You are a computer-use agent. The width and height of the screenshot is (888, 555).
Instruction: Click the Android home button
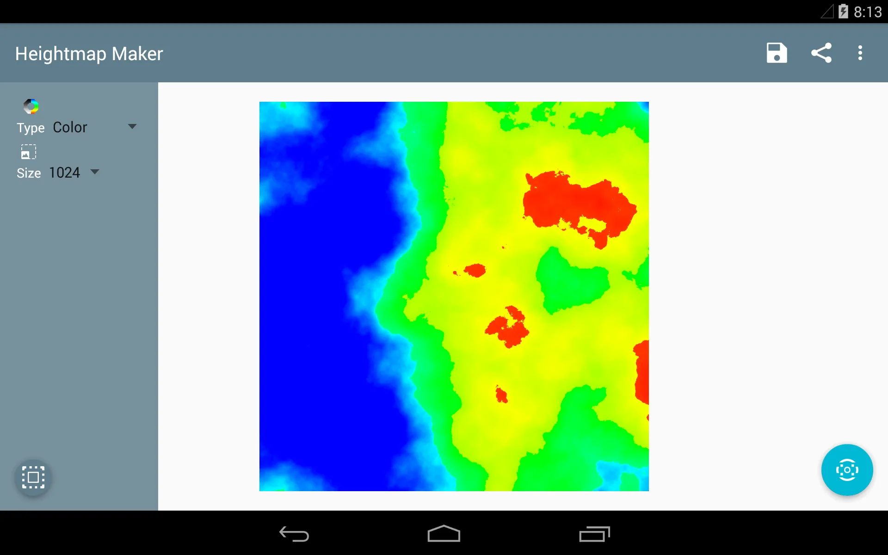[444, 533]
